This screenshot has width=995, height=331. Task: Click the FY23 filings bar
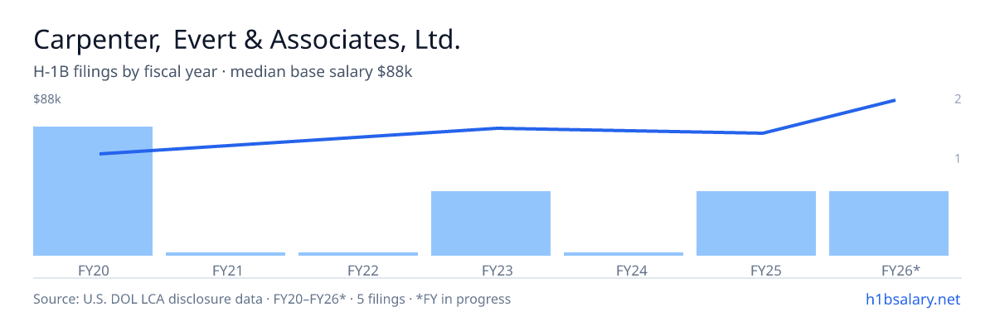coord(491,223)
